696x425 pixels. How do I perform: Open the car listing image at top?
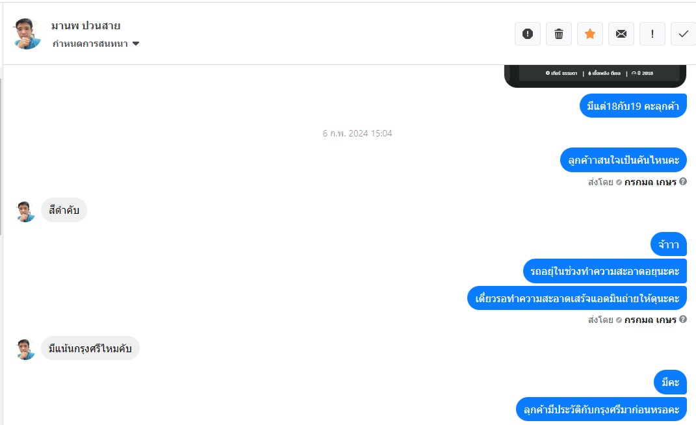(x=595, y=76)
